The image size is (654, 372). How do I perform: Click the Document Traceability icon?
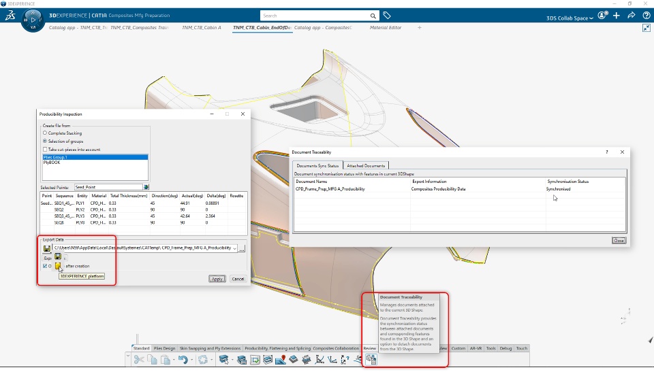coord(371,359)
